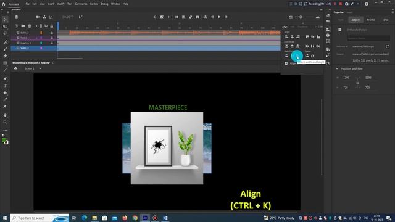
Task: Toggle hide all layers header icon
Action: 46,26
